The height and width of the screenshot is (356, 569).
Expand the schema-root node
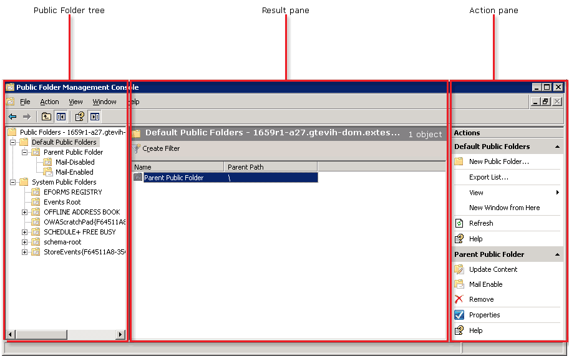point(25,242)
